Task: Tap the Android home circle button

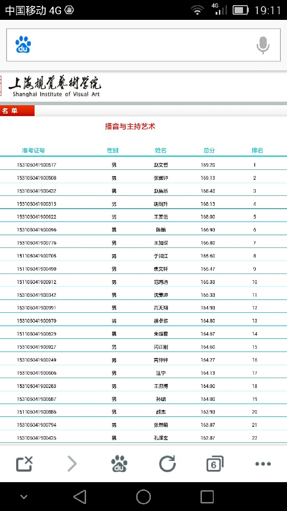Action: coord(143,497)
